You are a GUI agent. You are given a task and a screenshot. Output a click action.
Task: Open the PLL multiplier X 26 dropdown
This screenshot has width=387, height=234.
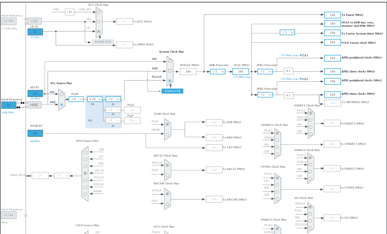coord(95,99)
